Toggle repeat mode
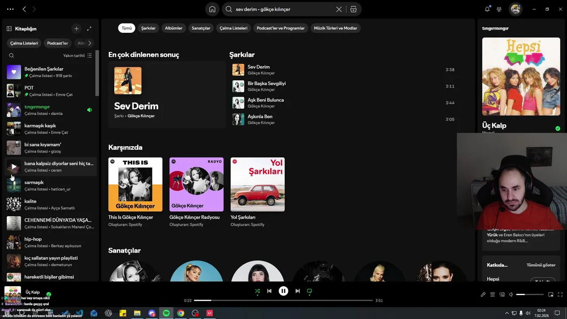567x319 pixels. (x=310, y=291)
